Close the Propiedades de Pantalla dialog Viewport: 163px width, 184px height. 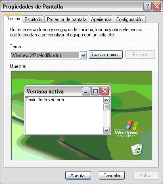[157, 6]
